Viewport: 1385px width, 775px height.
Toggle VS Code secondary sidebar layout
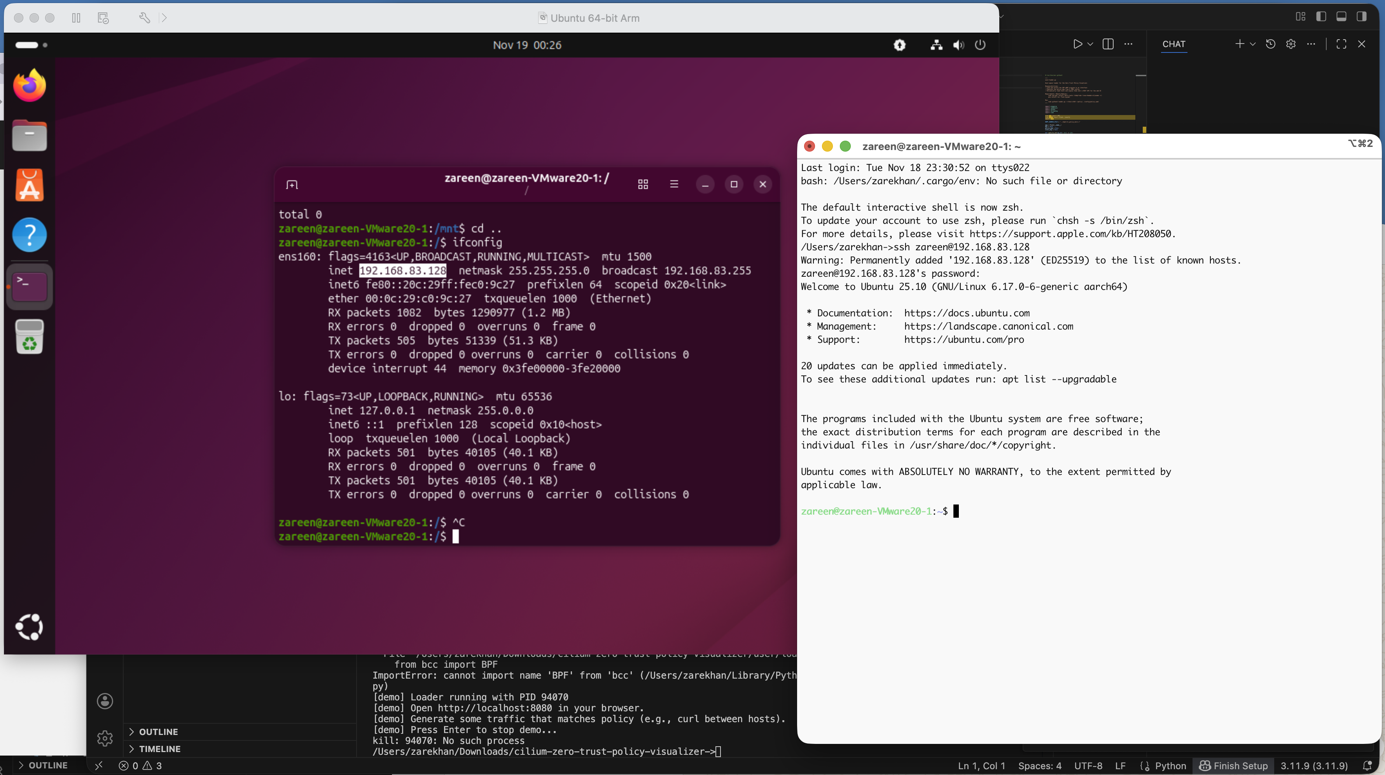click(1362, 17)
